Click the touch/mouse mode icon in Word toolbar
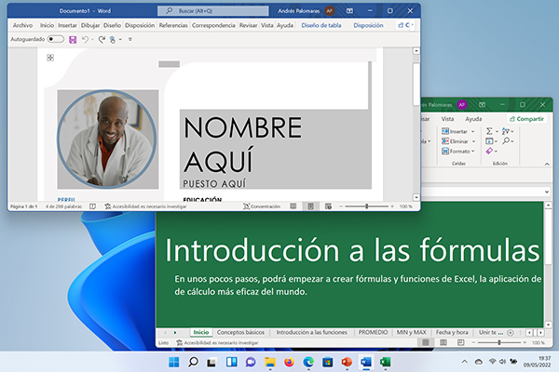 113,39
